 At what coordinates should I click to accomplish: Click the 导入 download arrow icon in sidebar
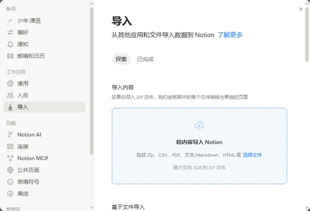click(x=10, y=107)
